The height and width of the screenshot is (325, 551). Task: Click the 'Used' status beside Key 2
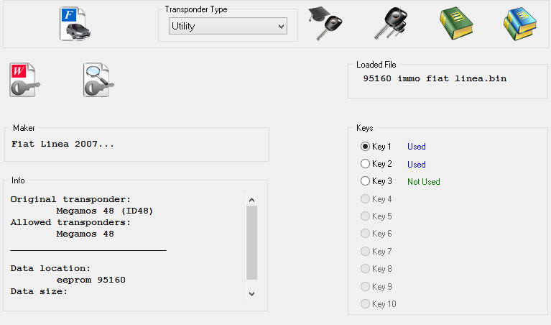coord(417,164)
